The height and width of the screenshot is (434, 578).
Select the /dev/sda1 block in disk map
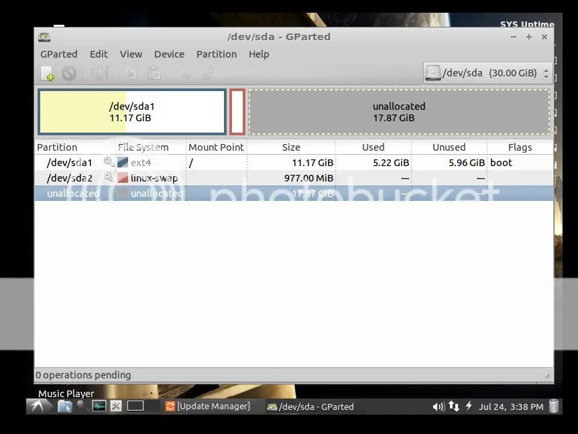click(132, 112)
